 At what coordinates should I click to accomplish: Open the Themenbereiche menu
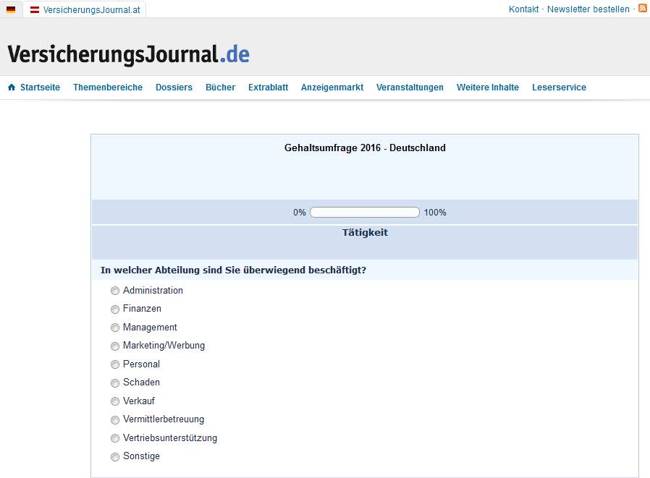tap(108, 88)
